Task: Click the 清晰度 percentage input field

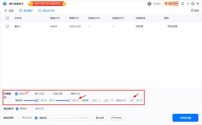Action: (x=42, y=100)
